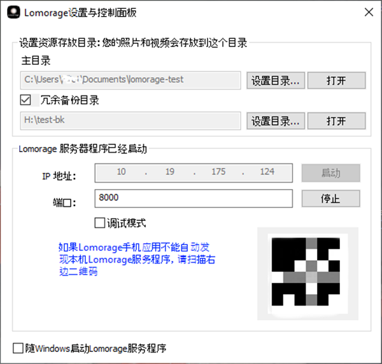382x364 pixels.
Task: Click 设置目录 button for the backup directory
Action: pos(276,120)
